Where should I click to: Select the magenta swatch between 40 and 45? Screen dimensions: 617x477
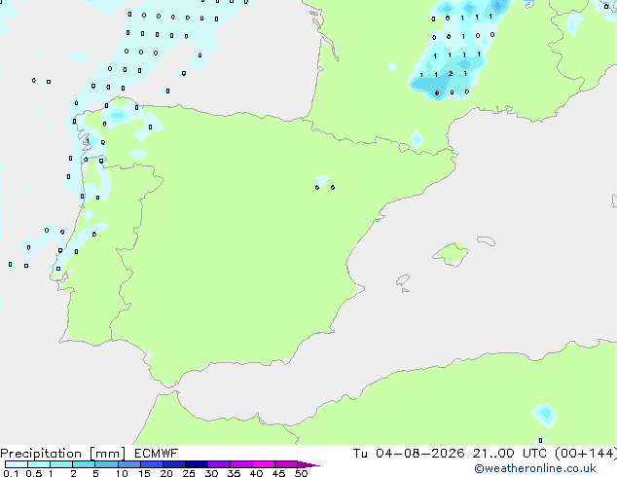click(264, 464)
